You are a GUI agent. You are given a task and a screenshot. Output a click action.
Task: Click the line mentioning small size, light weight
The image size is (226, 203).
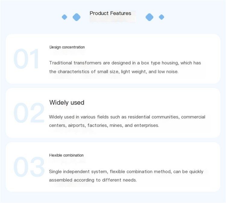coord(114,71)
